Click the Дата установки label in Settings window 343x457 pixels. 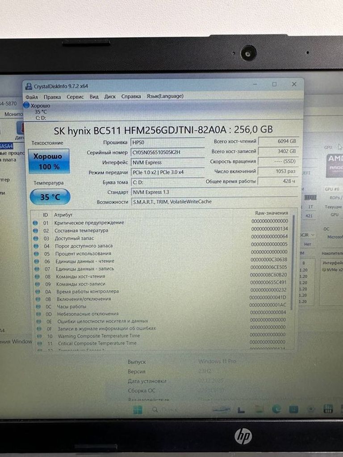pyautogui.click(x=147, y=381)
